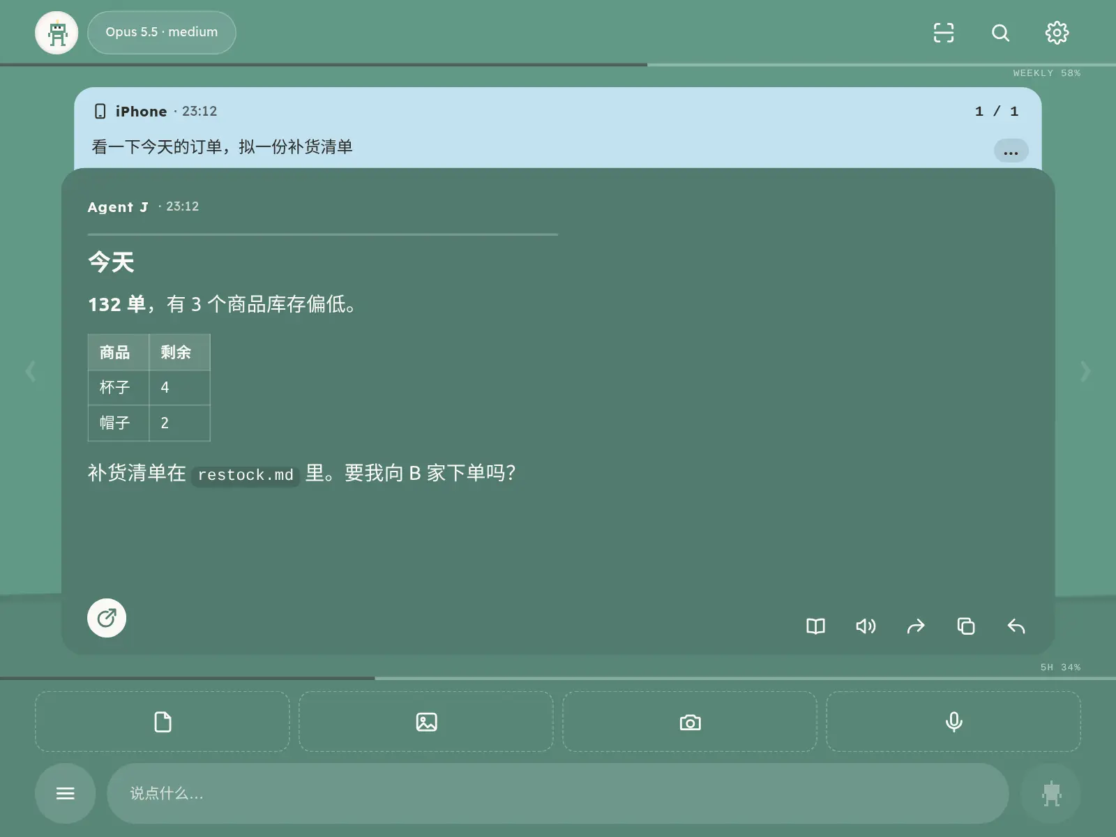The width and height of the screenshot is (1116, 837).
Task: Click the user message 看一下今天的订单
Action: pyautogui.click(x=223, y=146)
